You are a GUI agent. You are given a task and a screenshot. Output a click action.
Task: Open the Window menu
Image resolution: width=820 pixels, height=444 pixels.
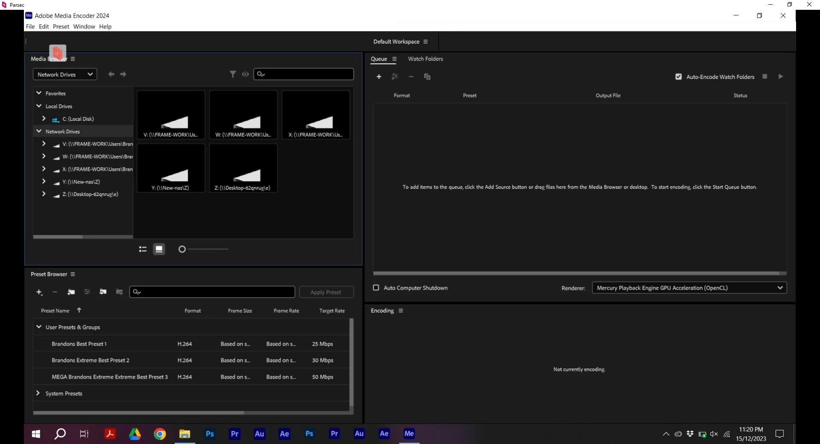84,26
